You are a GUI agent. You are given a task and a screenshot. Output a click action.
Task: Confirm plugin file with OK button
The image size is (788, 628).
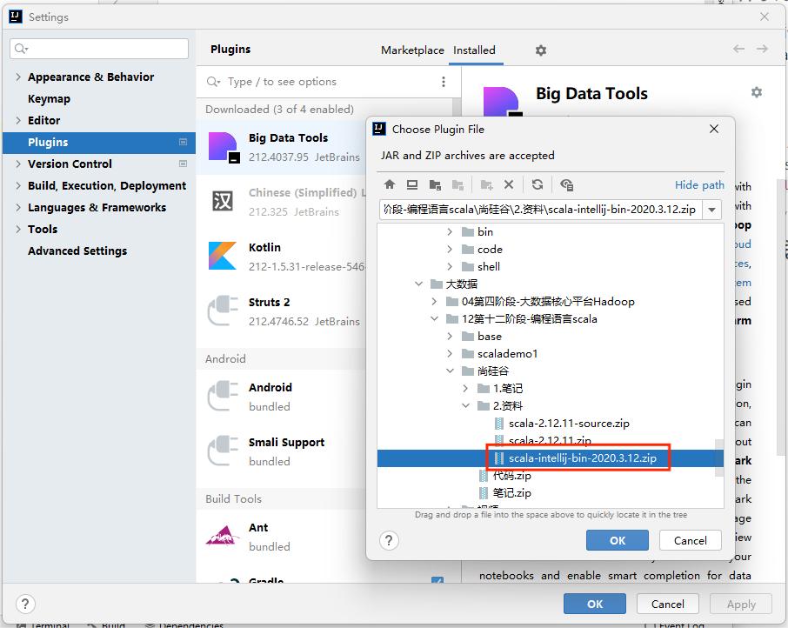coord(618,540)
